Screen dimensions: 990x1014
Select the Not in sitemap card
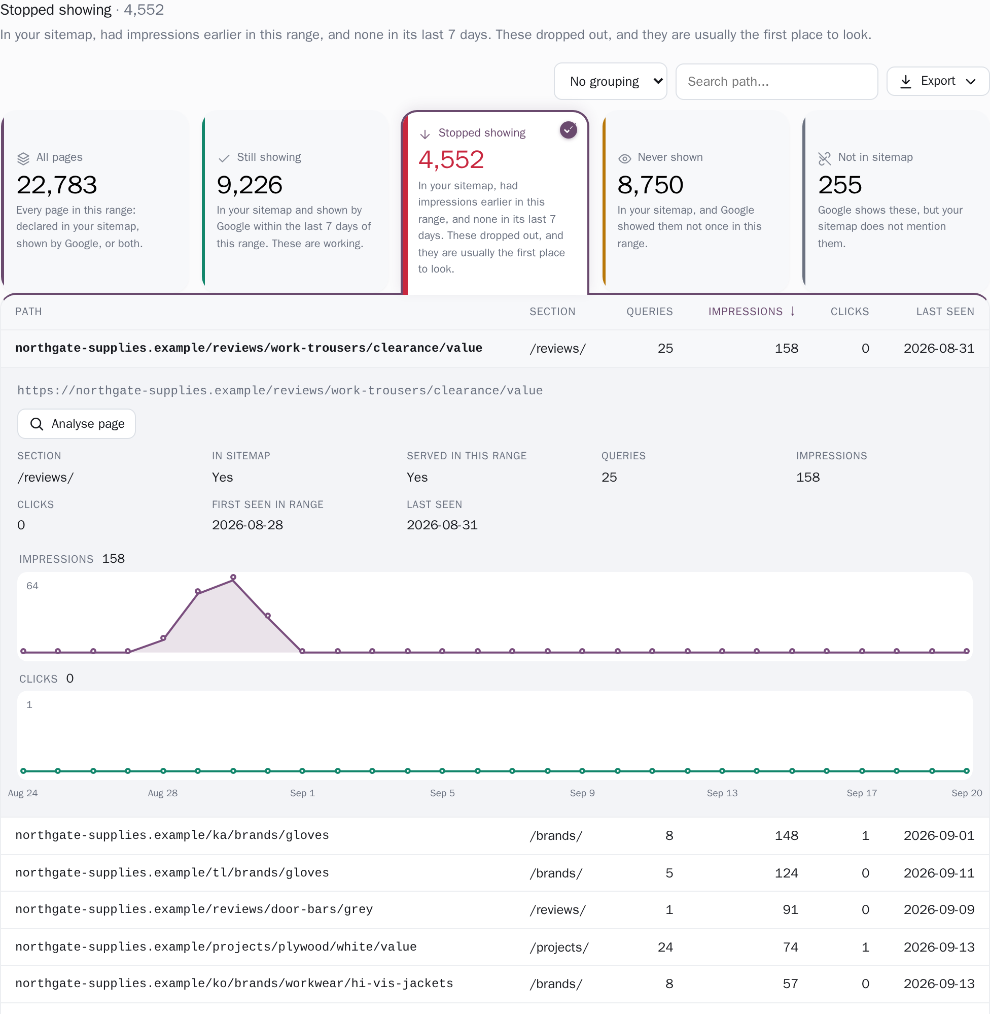[896, 201]
